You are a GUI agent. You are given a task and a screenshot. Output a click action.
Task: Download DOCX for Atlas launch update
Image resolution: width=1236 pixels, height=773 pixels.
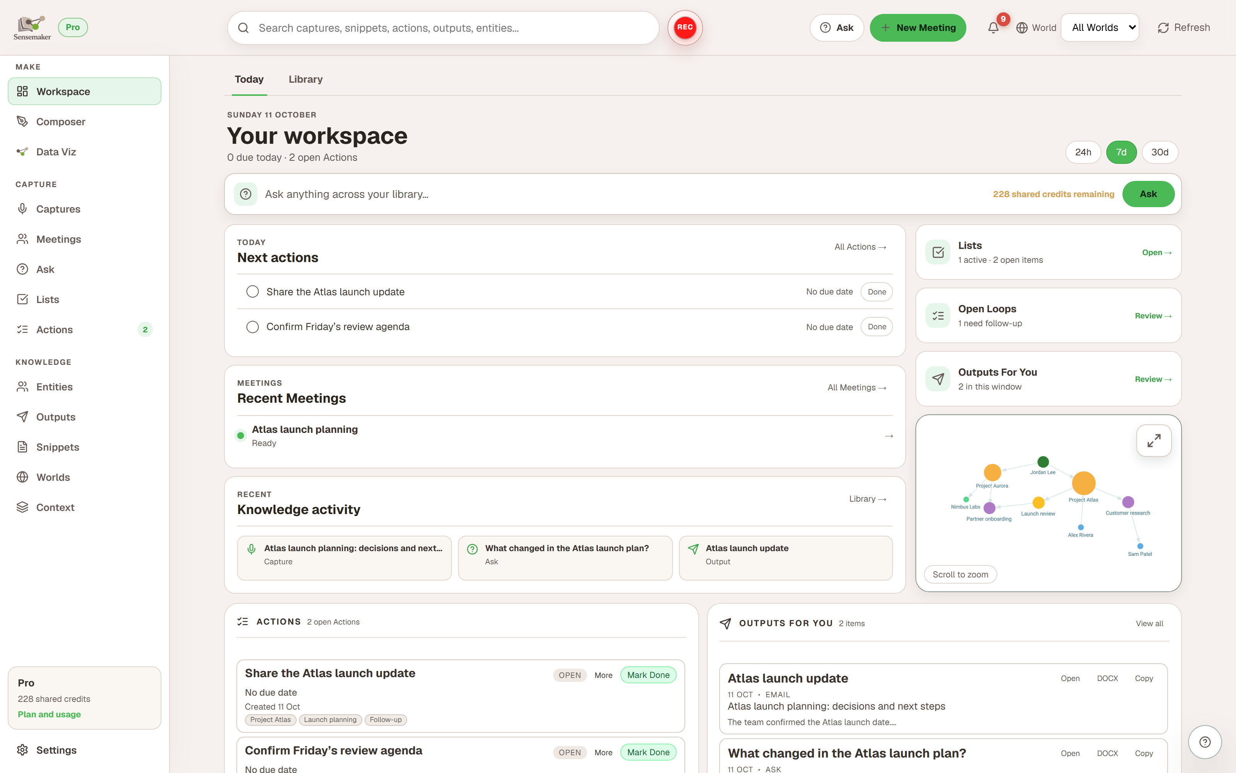[x=1107, y=678]
